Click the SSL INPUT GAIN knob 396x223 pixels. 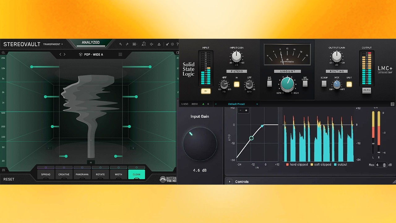(236, 56)
